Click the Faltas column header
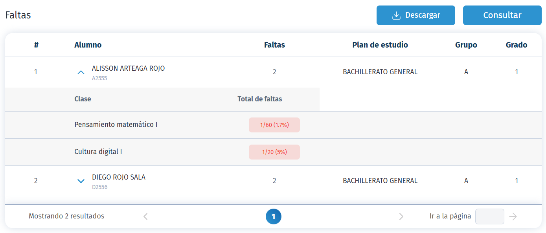Viewport: 546px width, 233px height. coord(274,45)
